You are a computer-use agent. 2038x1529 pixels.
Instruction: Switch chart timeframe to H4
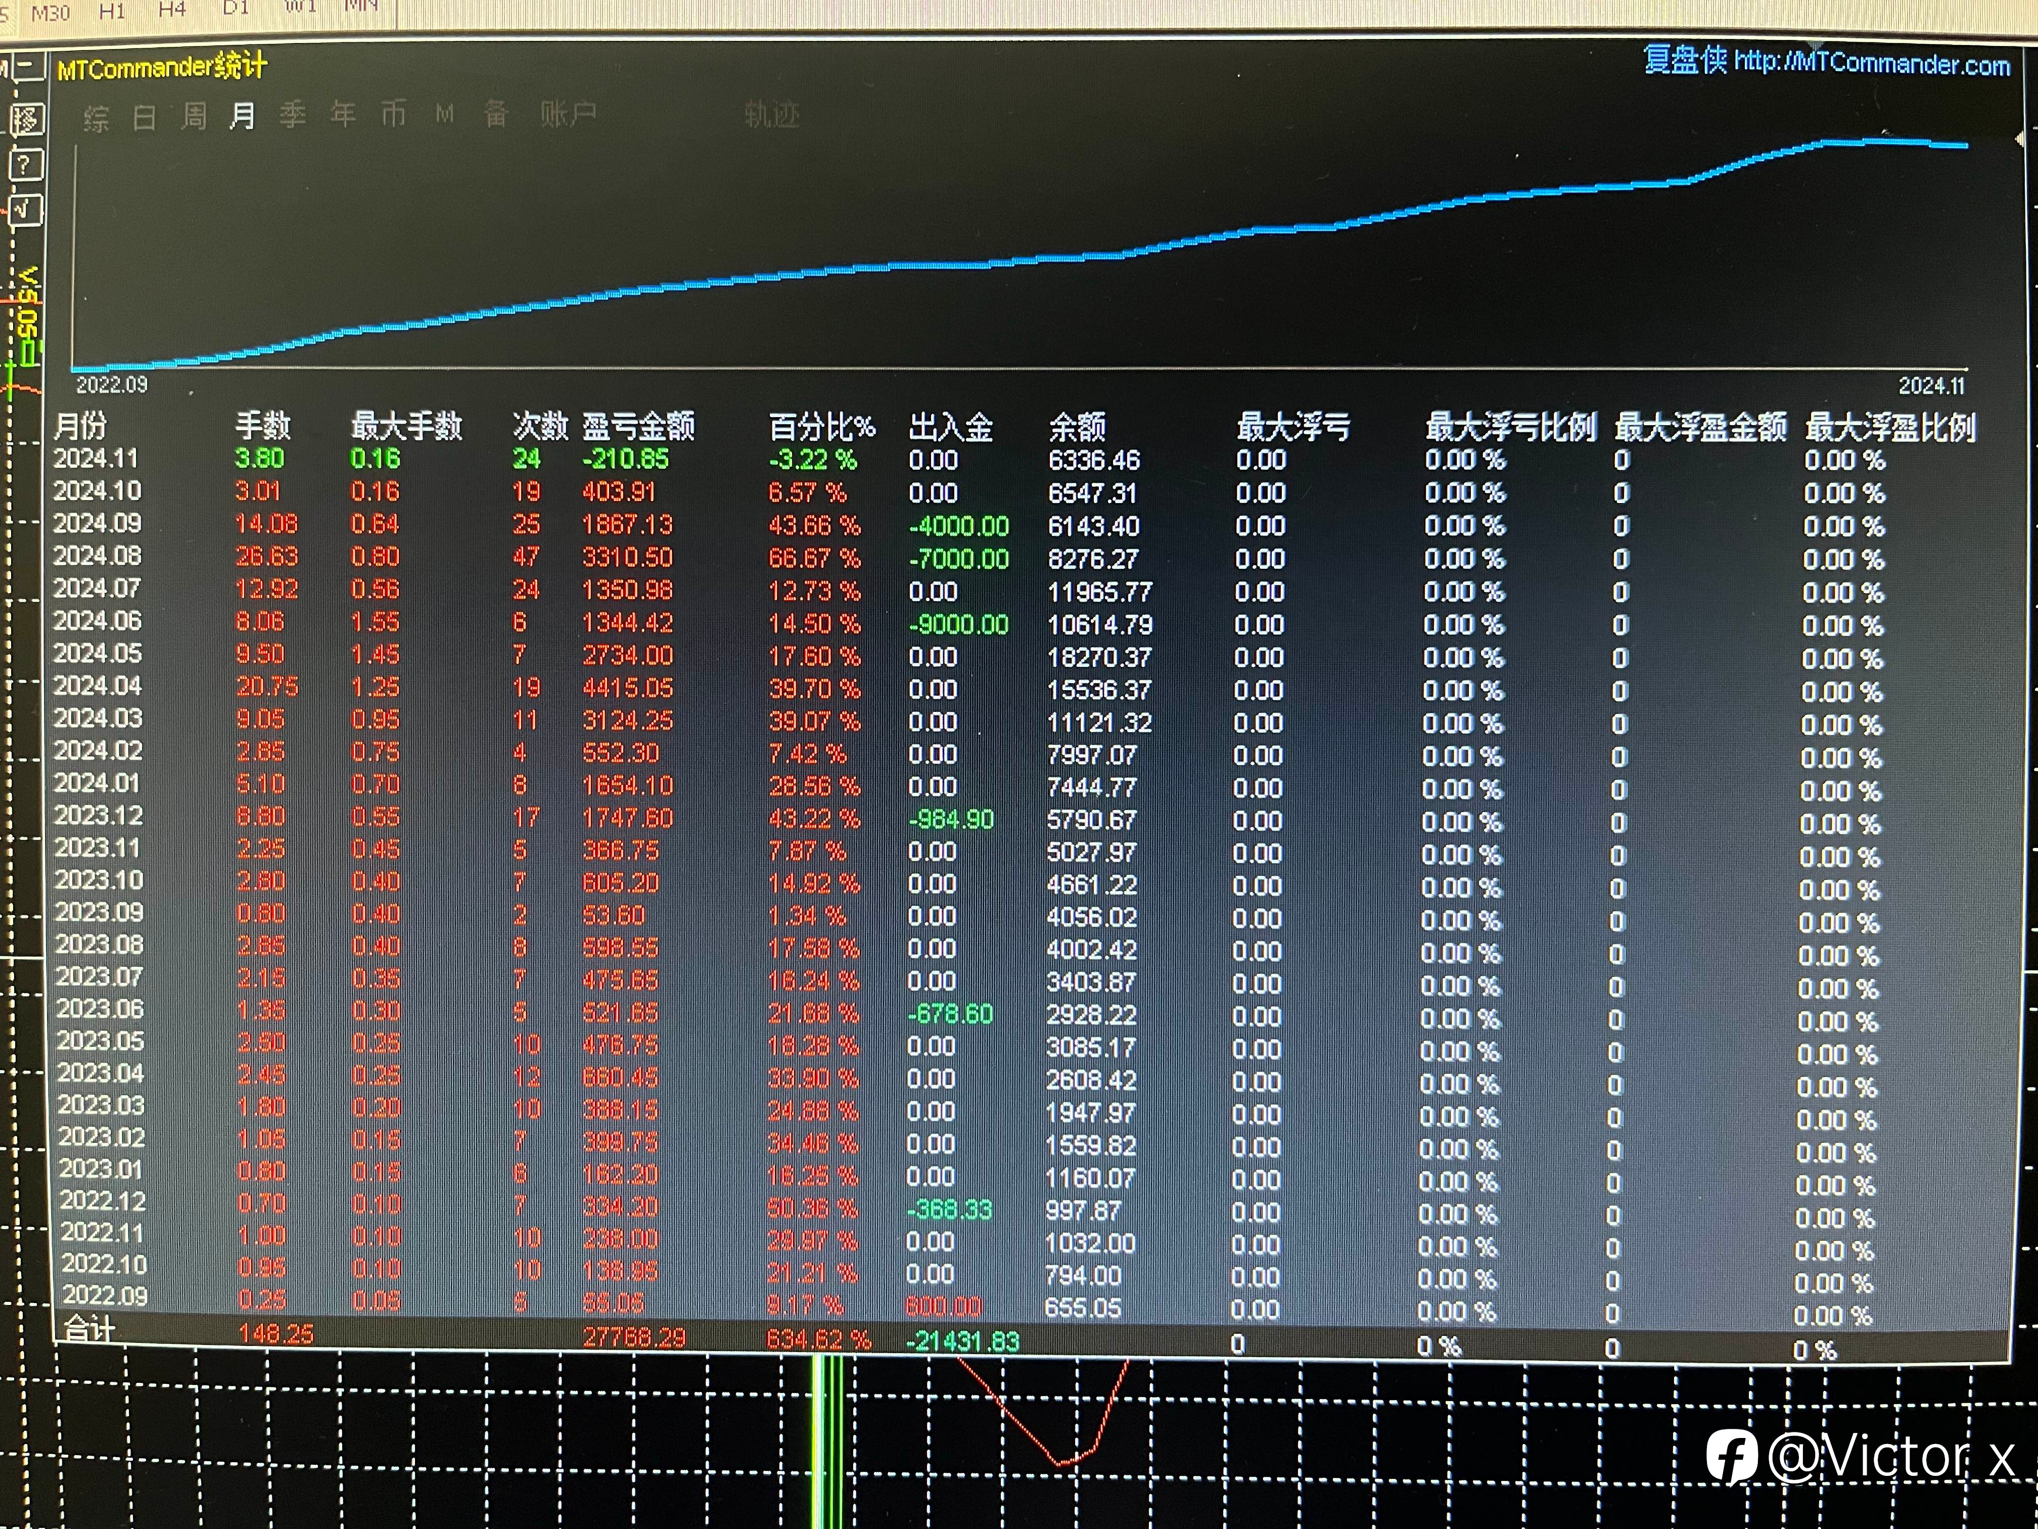172,9
